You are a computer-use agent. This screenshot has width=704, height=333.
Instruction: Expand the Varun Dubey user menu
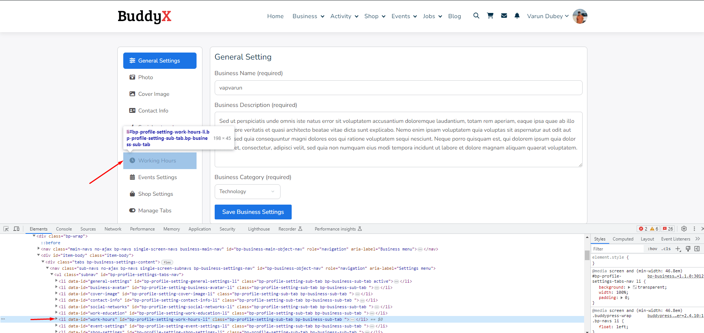(547, 16)
